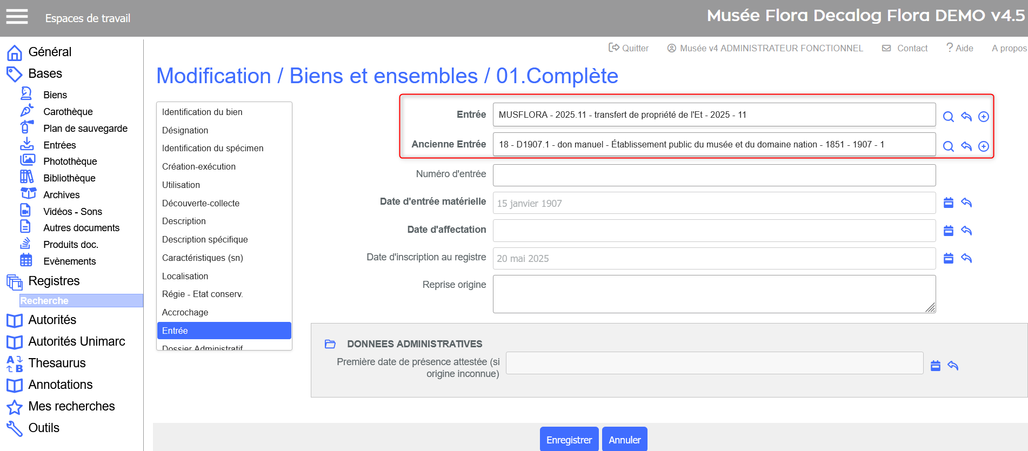
Task: Click the search icon beside Entrée field
Action: (948, 117)
